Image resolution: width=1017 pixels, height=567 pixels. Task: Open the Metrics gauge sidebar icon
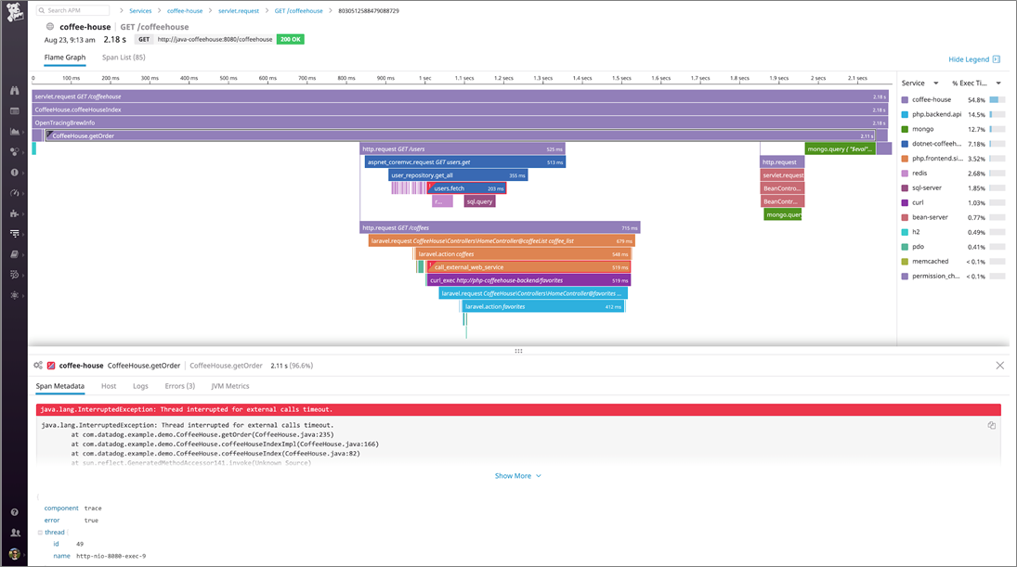pyautogui.click(x=14, y=193)
